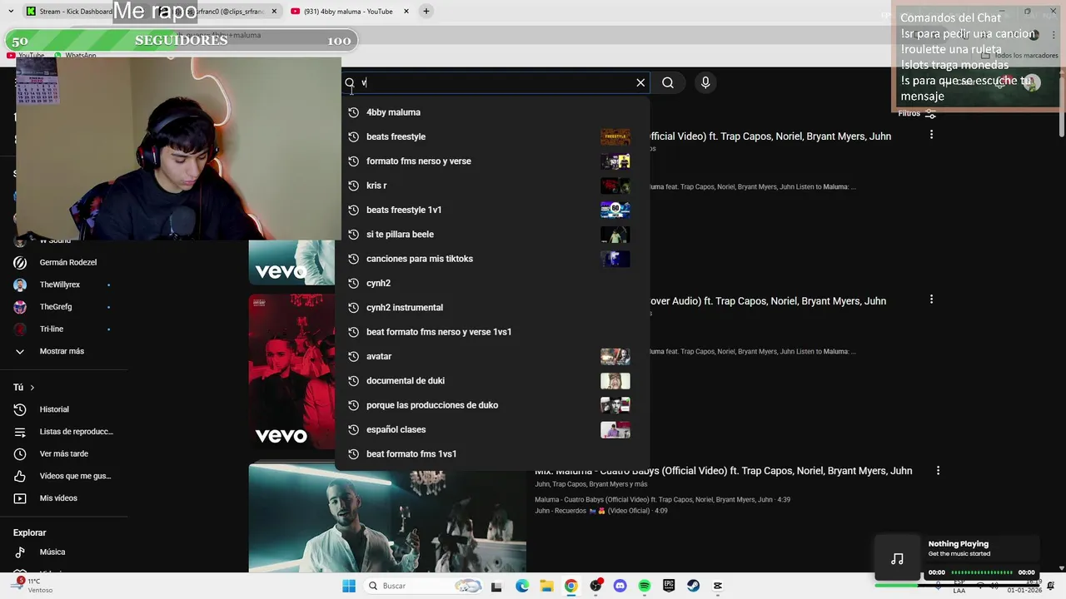The height and width of the screenshot is (599, 1066).
Task: Choose the search suggestion reading exactly 'cynh2'
Action: pos(493,283)
